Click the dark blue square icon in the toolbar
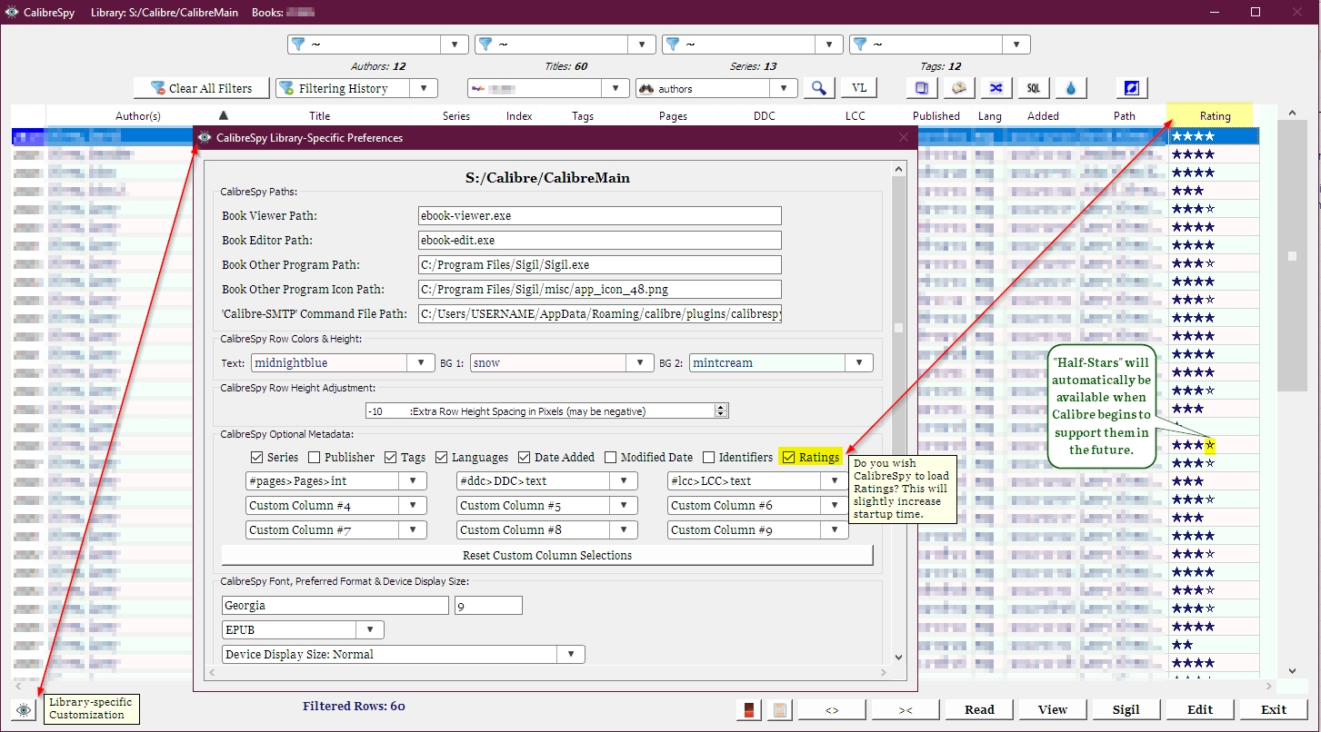The width and height of the screenshot is (1321, 732). click(x=1132, y=88)
